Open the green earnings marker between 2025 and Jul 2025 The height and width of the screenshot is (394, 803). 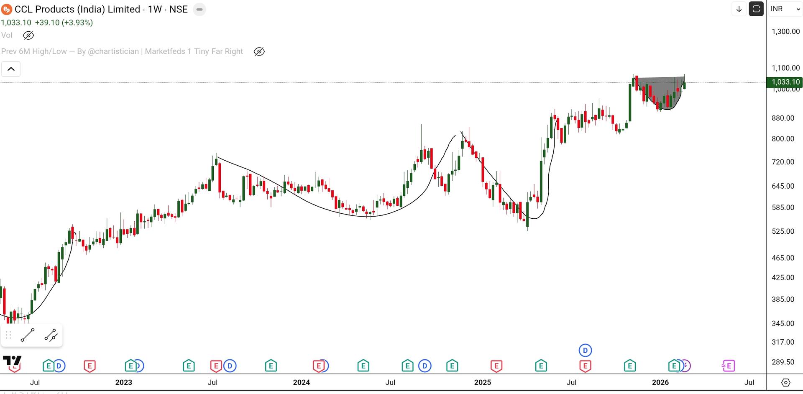541,366
